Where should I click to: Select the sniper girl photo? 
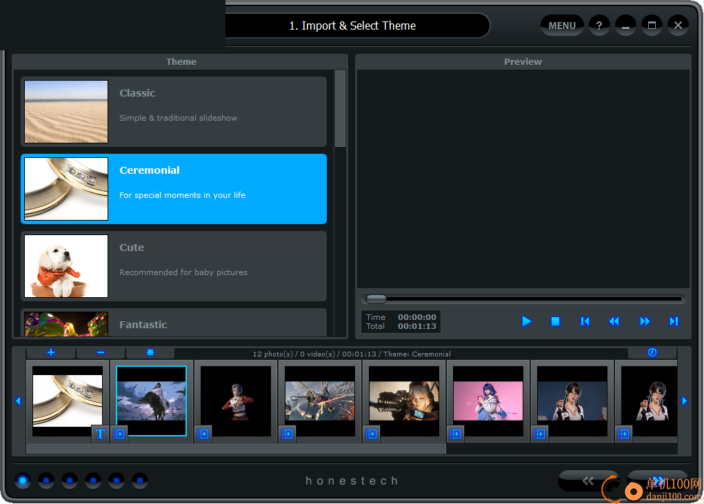click(404, 401)
